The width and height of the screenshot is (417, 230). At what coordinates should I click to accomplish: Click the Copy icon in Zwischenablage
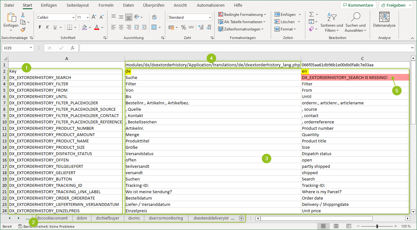coord(23,22)
